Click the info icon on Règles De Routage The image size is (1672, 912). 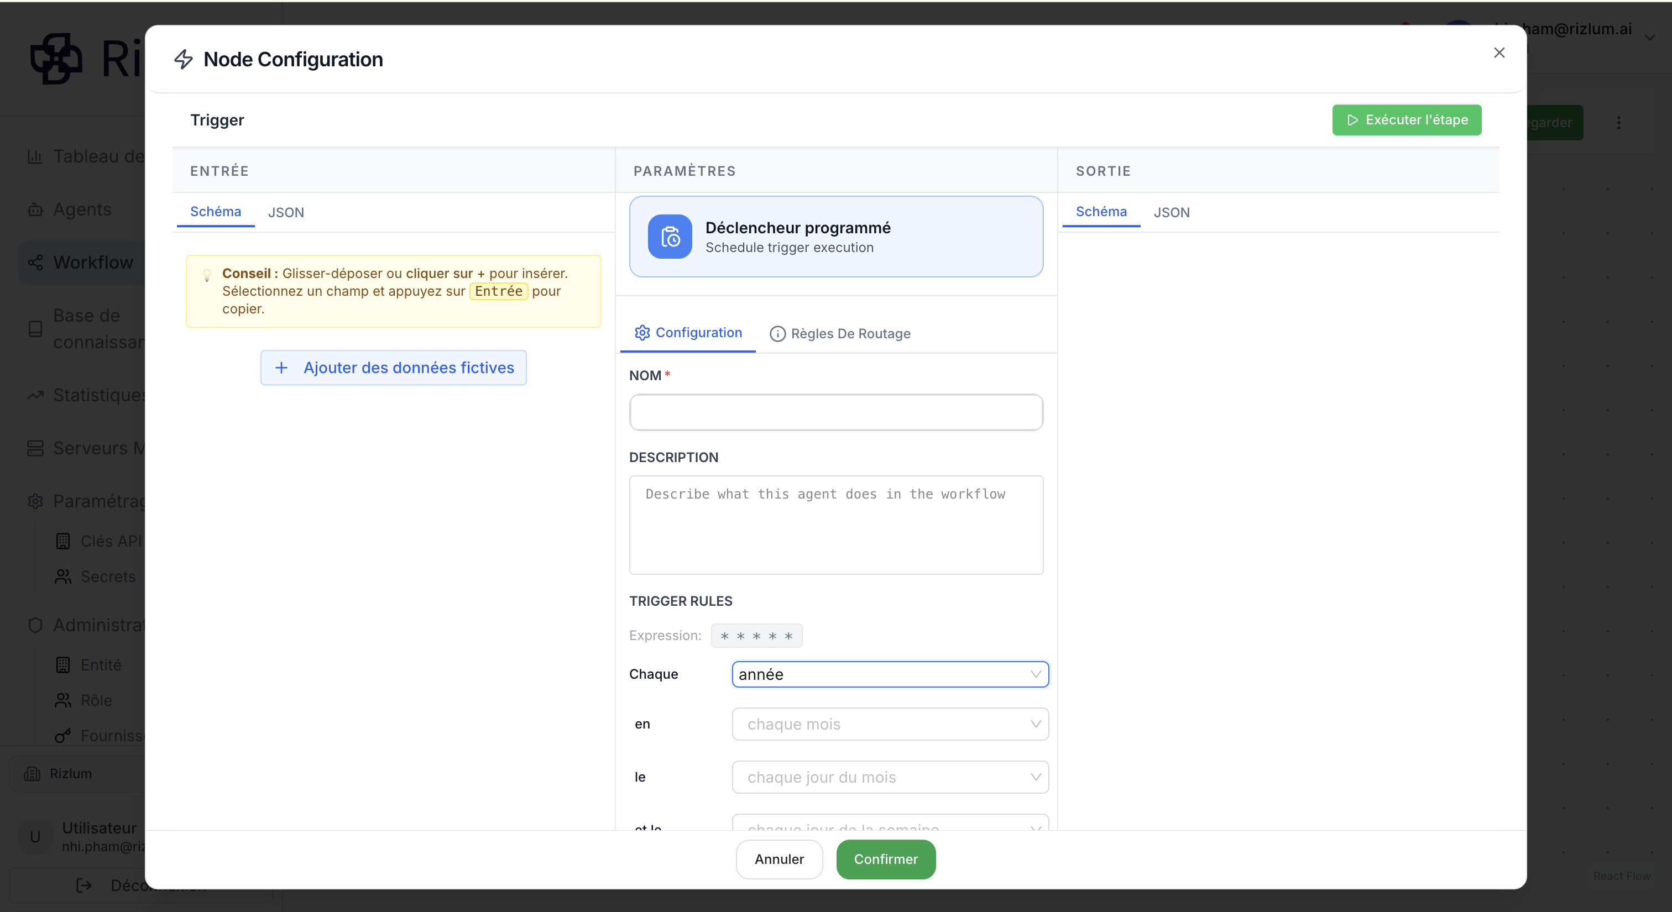click(x=777, y=333)
